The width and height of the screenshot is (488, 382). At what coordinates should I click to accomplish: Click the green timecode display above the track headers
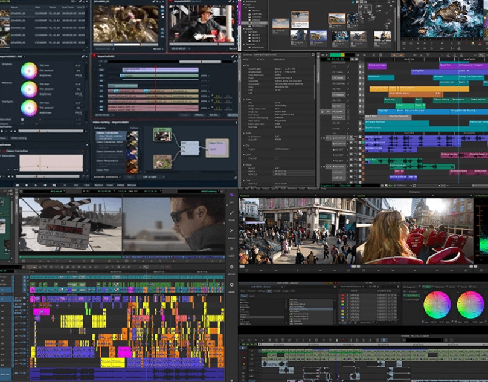(x=335, y=59)
